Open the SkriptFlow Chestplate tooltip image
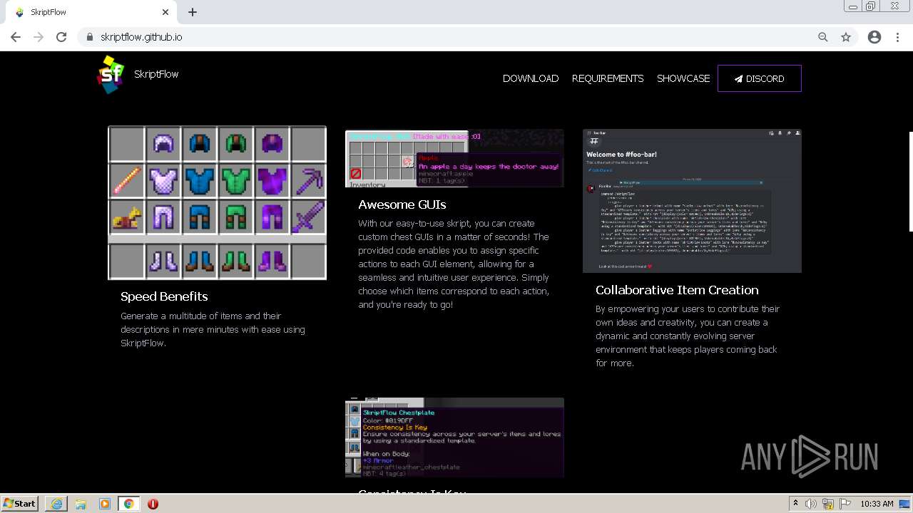This screenshot has height=513, width=913. tap(454, 437)
